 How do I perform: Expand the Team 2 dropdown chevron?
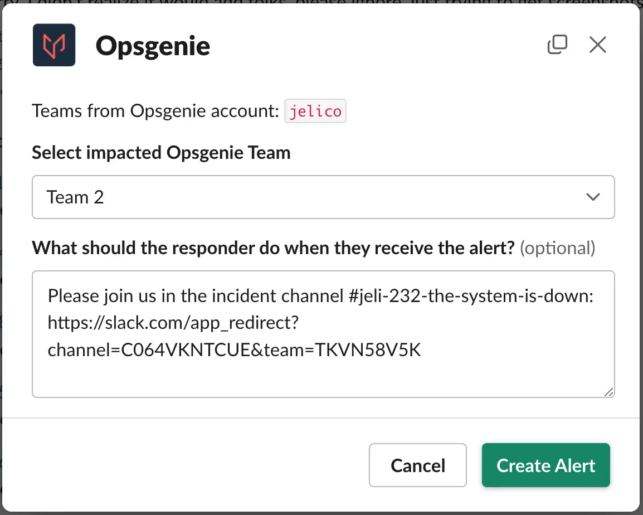coord(593,197)
